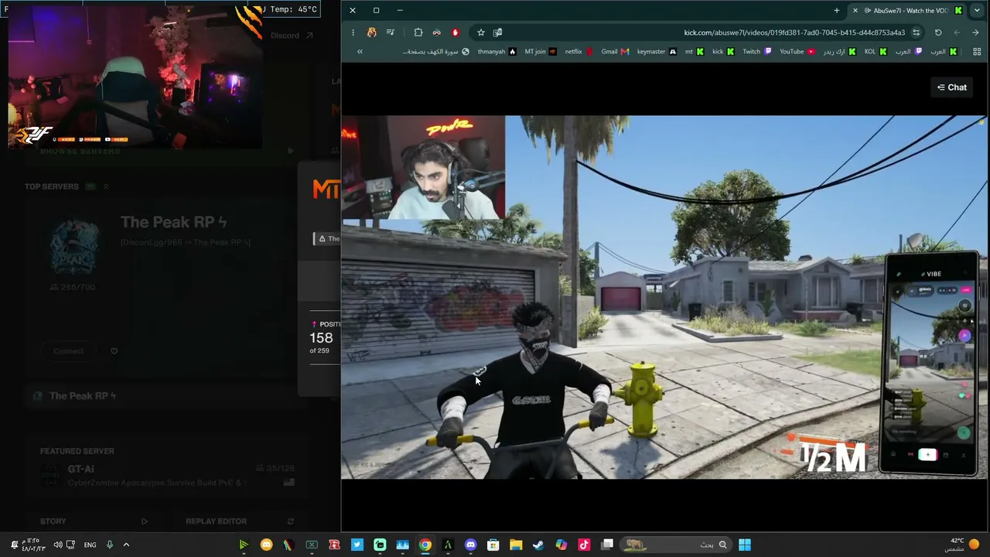Open the media control icon in browser toolbar
The height and width of the screenshot is (557, 990).
coord(391,32)
